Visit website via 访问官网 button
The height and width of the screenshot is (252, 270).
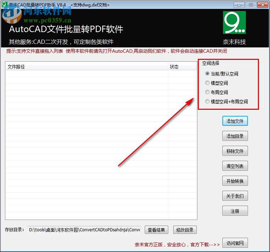tap(235, 243)
